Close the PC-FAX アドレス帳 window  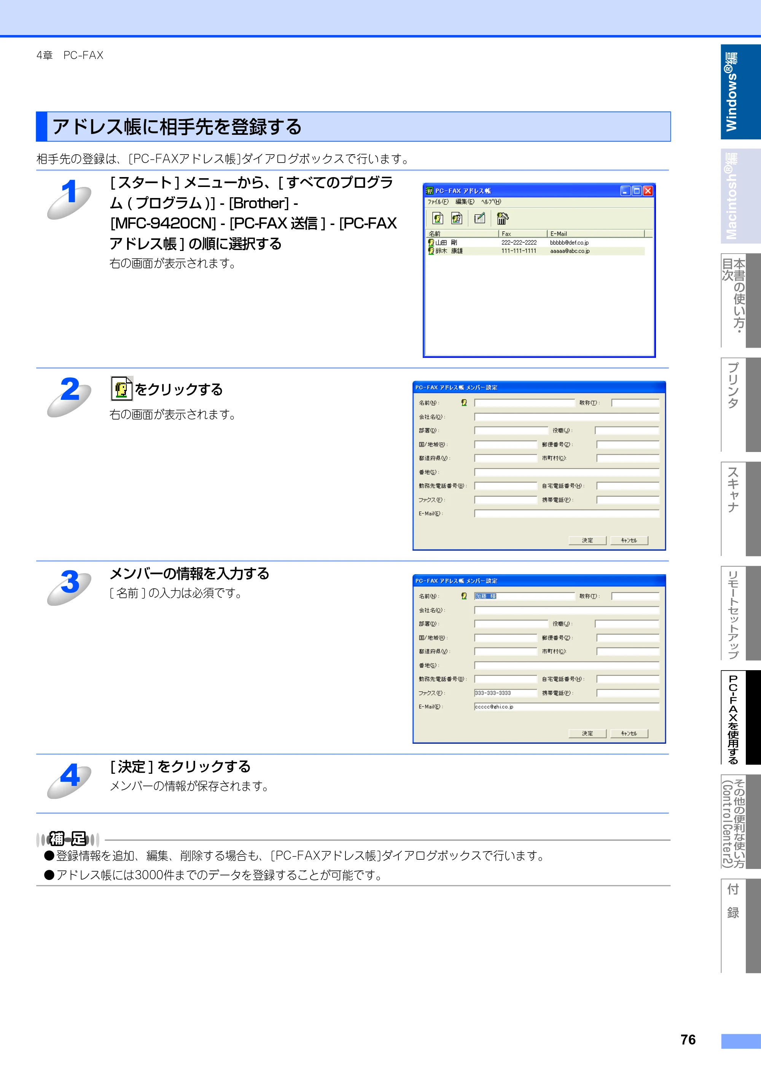648,191
